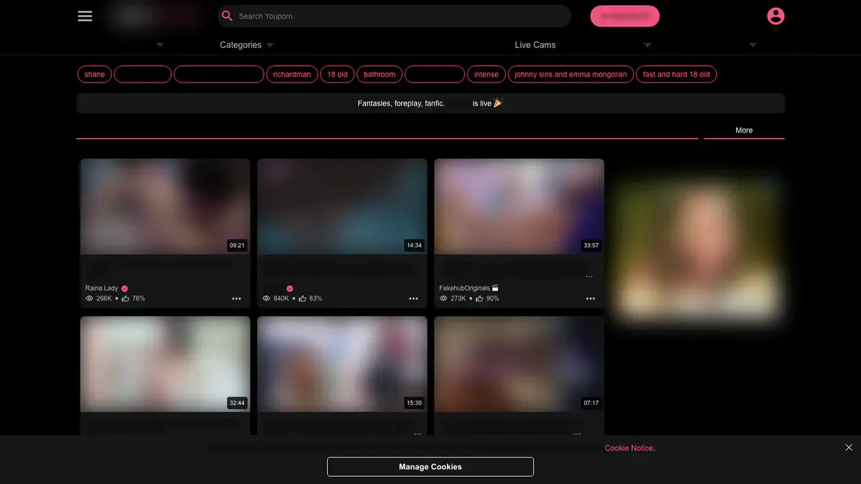Select the richardman tag pill
861x484 pixels.
point(292,75)
